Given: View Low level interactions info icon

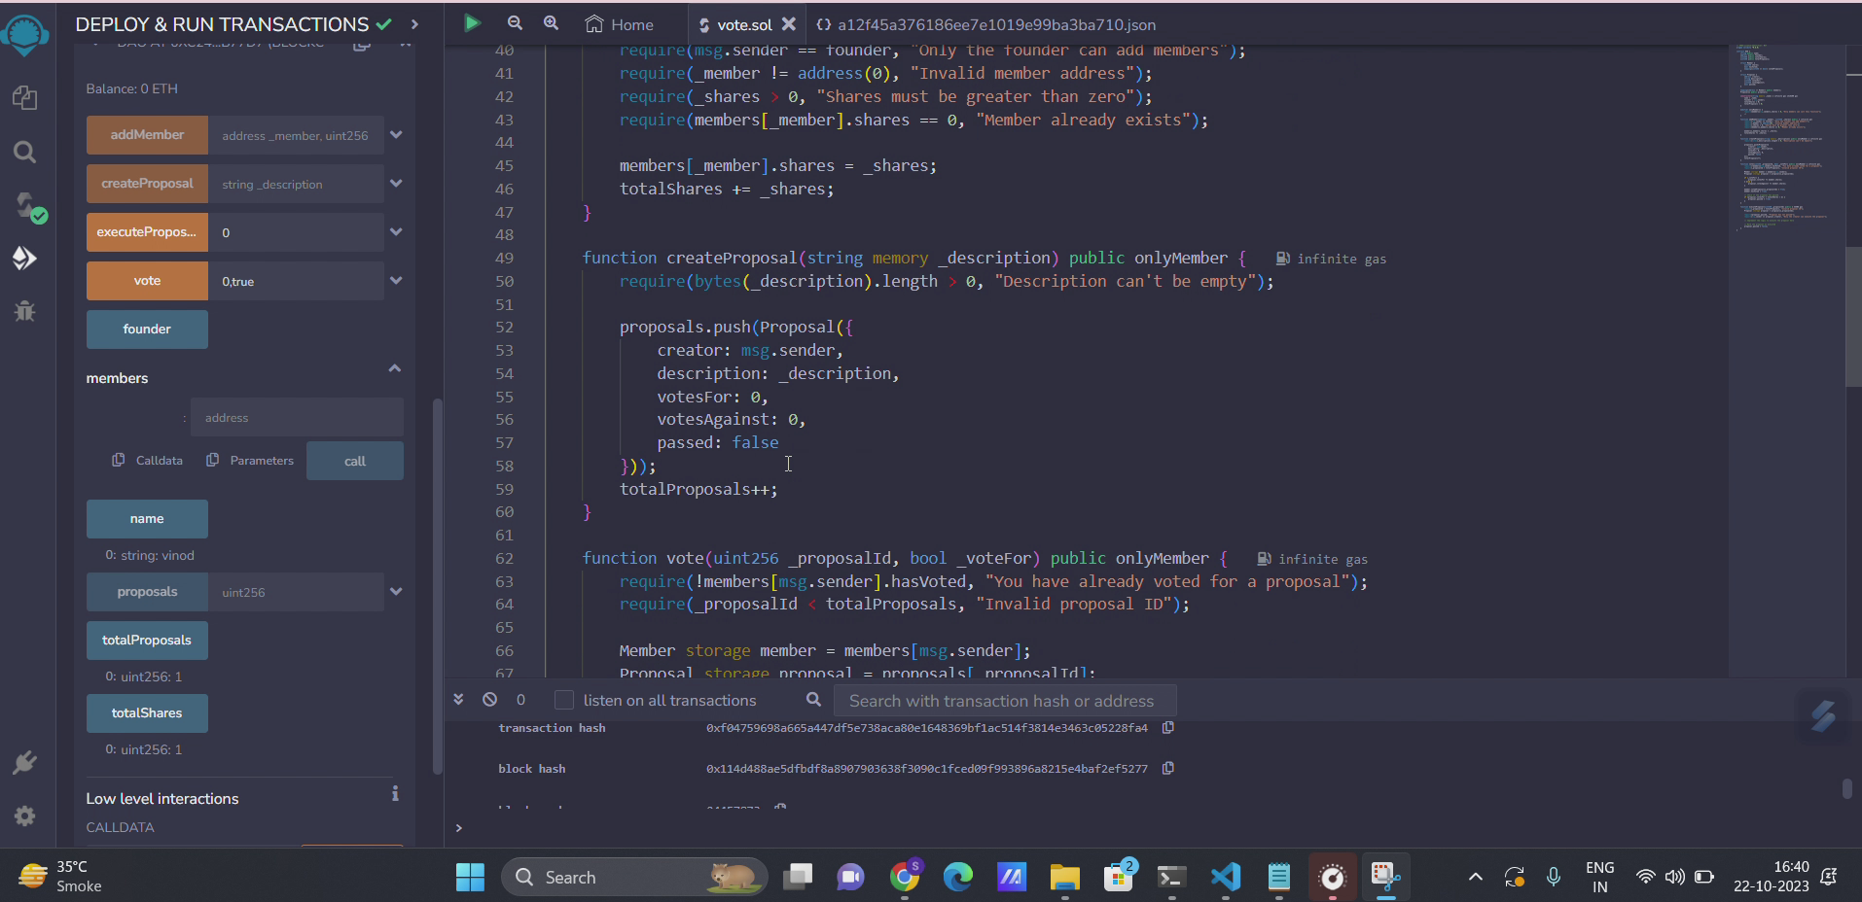Looking at the screenshot, I should (395, 794).
